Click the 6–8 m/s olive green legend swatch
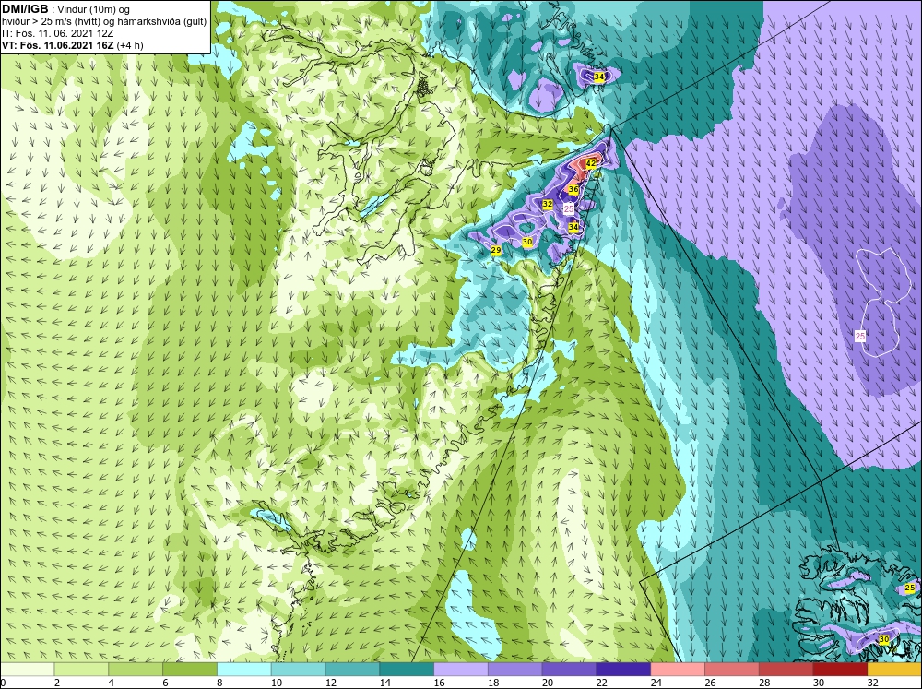The image size is (922, 689). pyautogui.click(x=189, y=669)
